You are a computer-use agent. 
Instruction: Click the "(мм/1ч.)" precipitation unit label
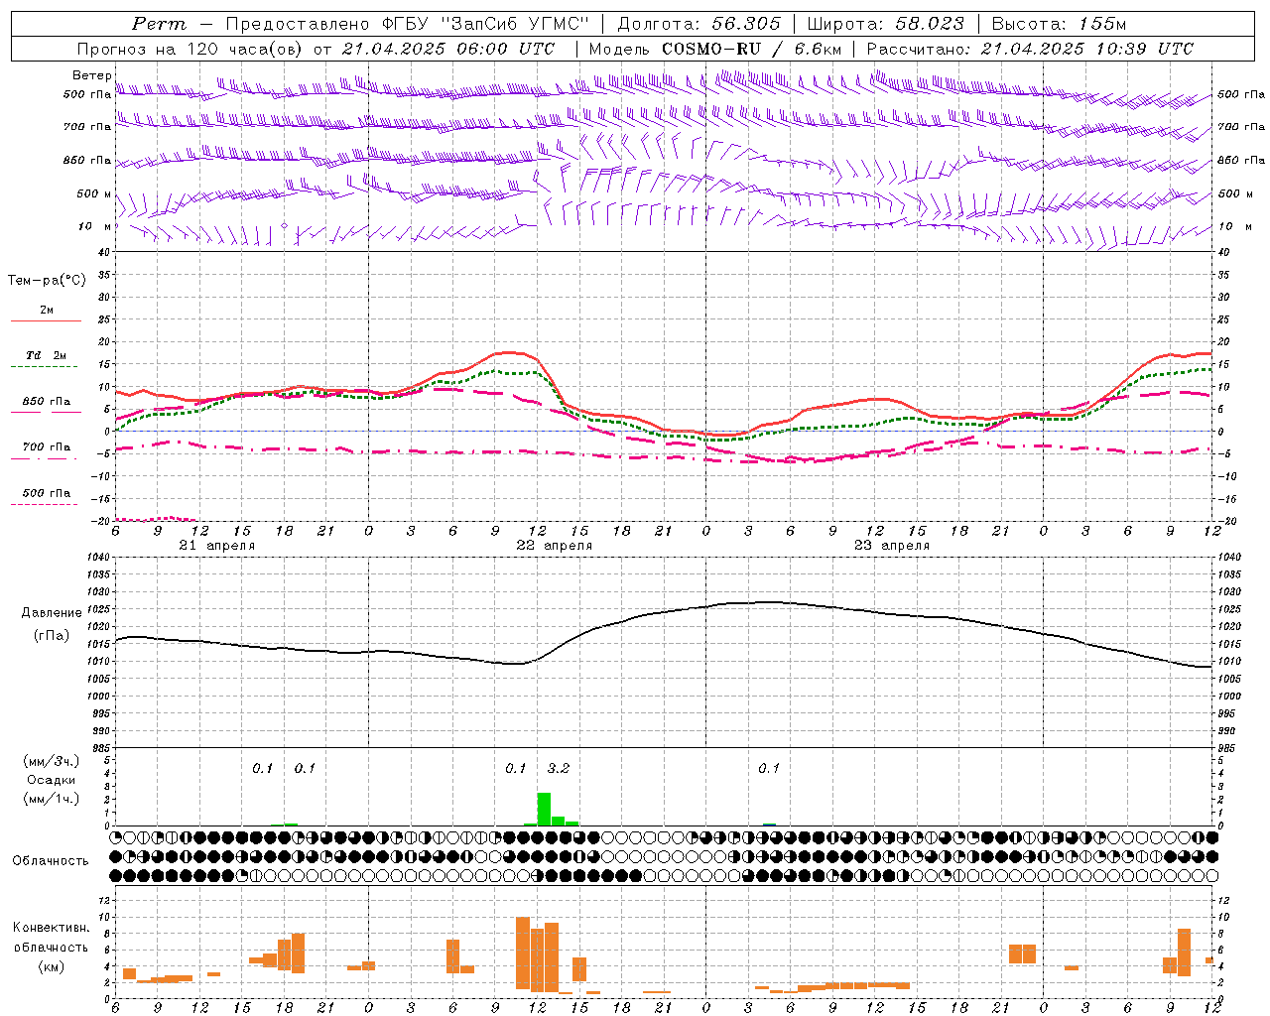coord(51,799)
